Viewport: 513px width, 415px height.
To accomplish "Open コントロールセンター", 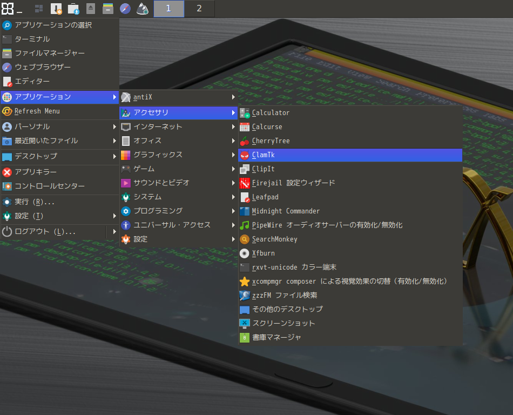I will click(x=59, y=186).
